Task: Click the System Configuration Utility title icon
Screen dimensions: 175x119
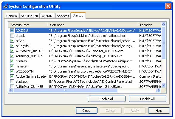Action: (6, 6)
